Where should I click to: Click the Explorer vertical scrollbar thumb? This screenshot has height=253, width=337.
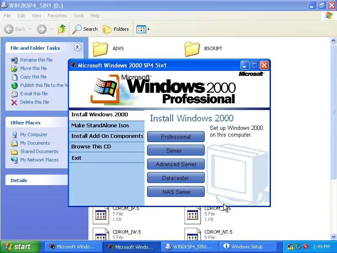point(333,111)
